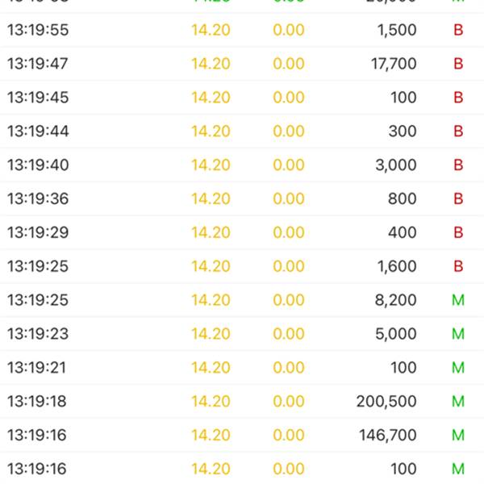Select the 200,500 volume trade
Screen dimensions: 484x484
point(386,402)
